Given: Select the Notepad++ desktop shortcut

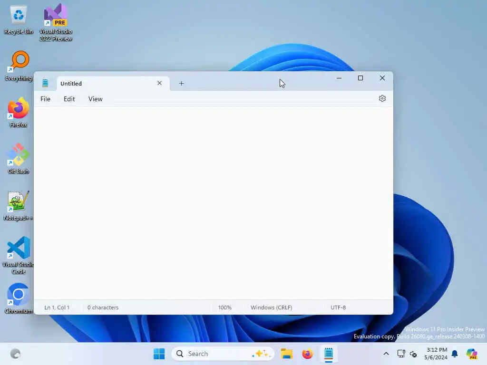Looking at the screenshot, I should 19,206.
